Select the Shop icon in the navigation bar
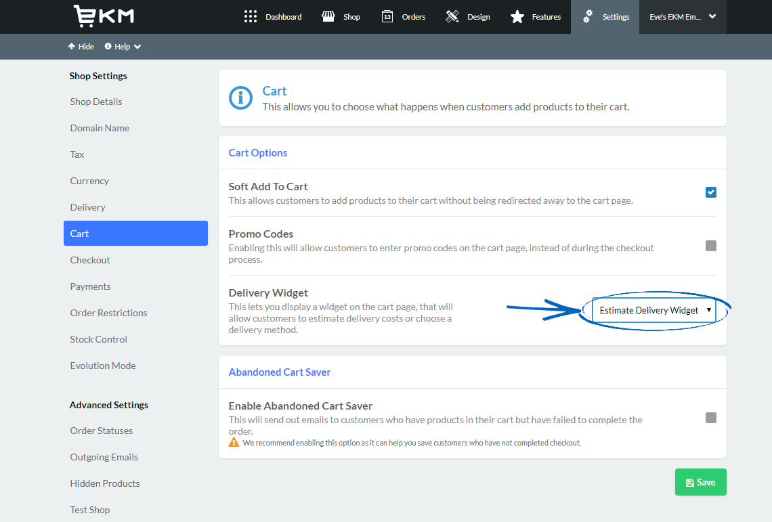772x522 pixels. (x=328, y=16)
